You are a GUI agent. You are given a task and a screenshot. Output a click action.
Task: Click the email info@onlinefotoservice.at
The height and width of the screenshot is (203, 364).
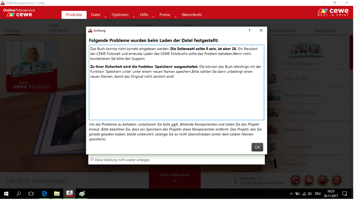(262, 183)
